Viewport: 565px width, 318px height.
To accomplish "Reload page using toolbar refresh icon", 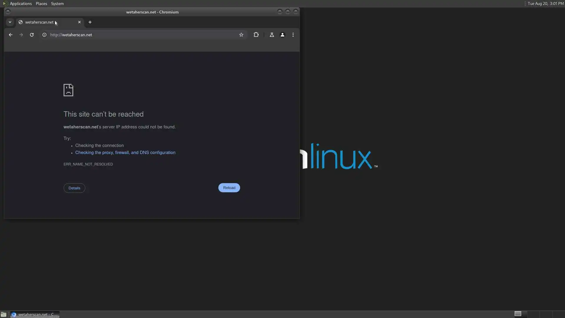I will click(32, 35).
